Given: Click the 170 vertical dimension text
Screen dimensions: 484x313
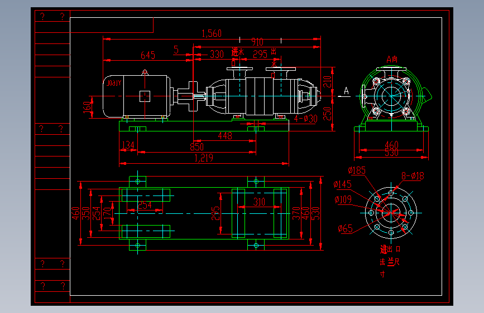Looking at the screenshot, I should [x=107, y=213].
